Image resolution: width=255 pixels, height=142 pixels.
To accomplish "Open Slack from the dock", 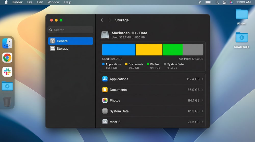I will click(7, 72).
